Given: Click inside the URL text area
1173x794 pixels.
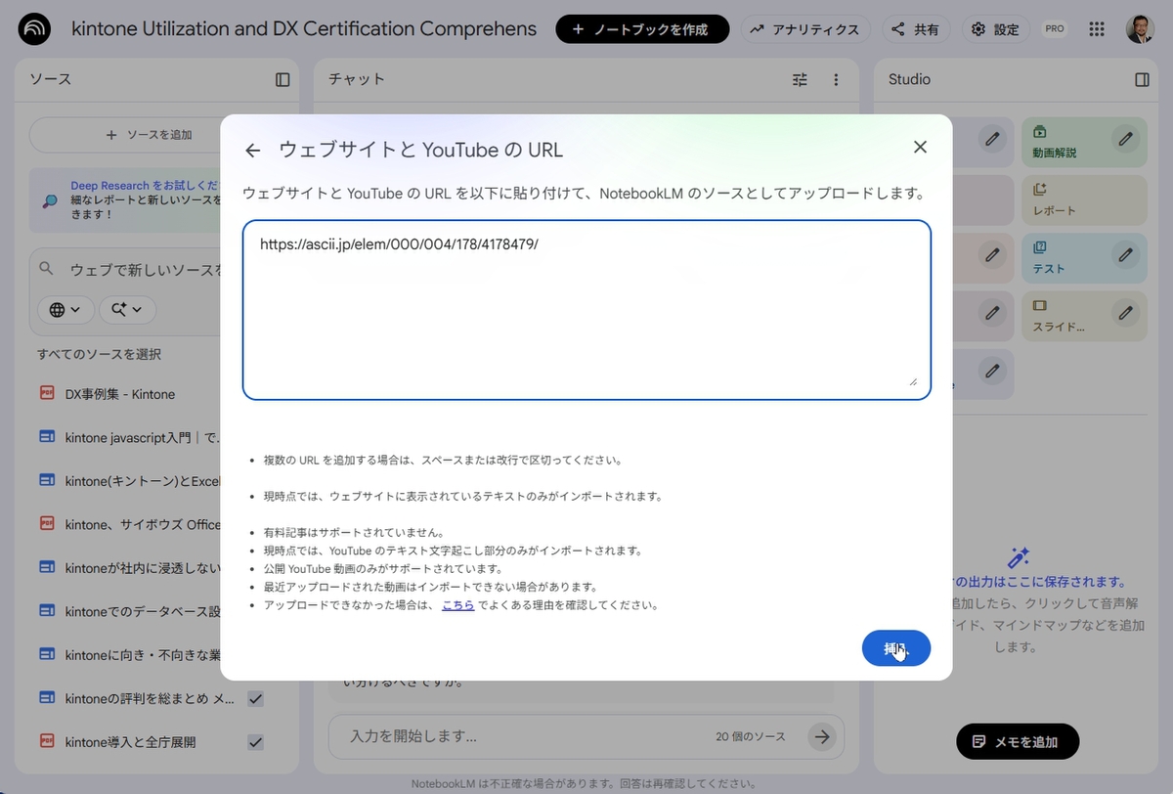Looking at the screenshot, I should click(x=586, y=310).
